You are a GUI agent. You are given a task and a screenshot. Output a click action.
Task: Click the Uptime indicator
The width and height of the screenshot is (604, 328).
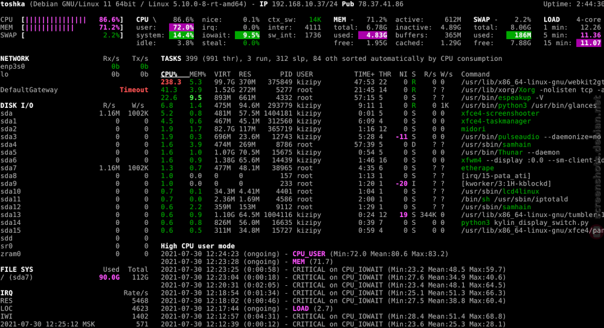(574, 4)
